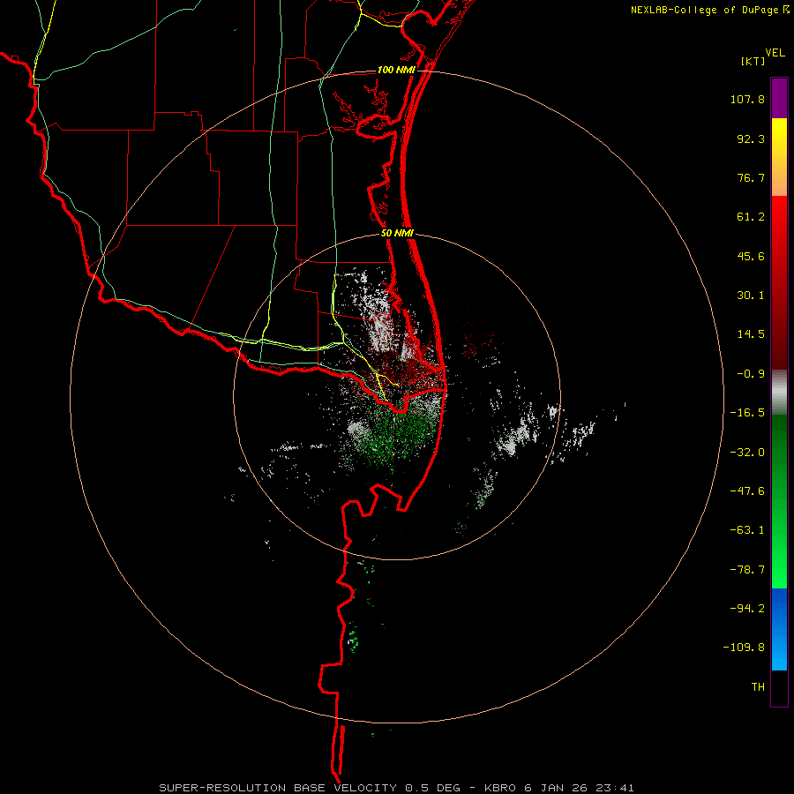Select the 14.5 velocity scale value
794x794 pixels.
(x=751, y=334)
